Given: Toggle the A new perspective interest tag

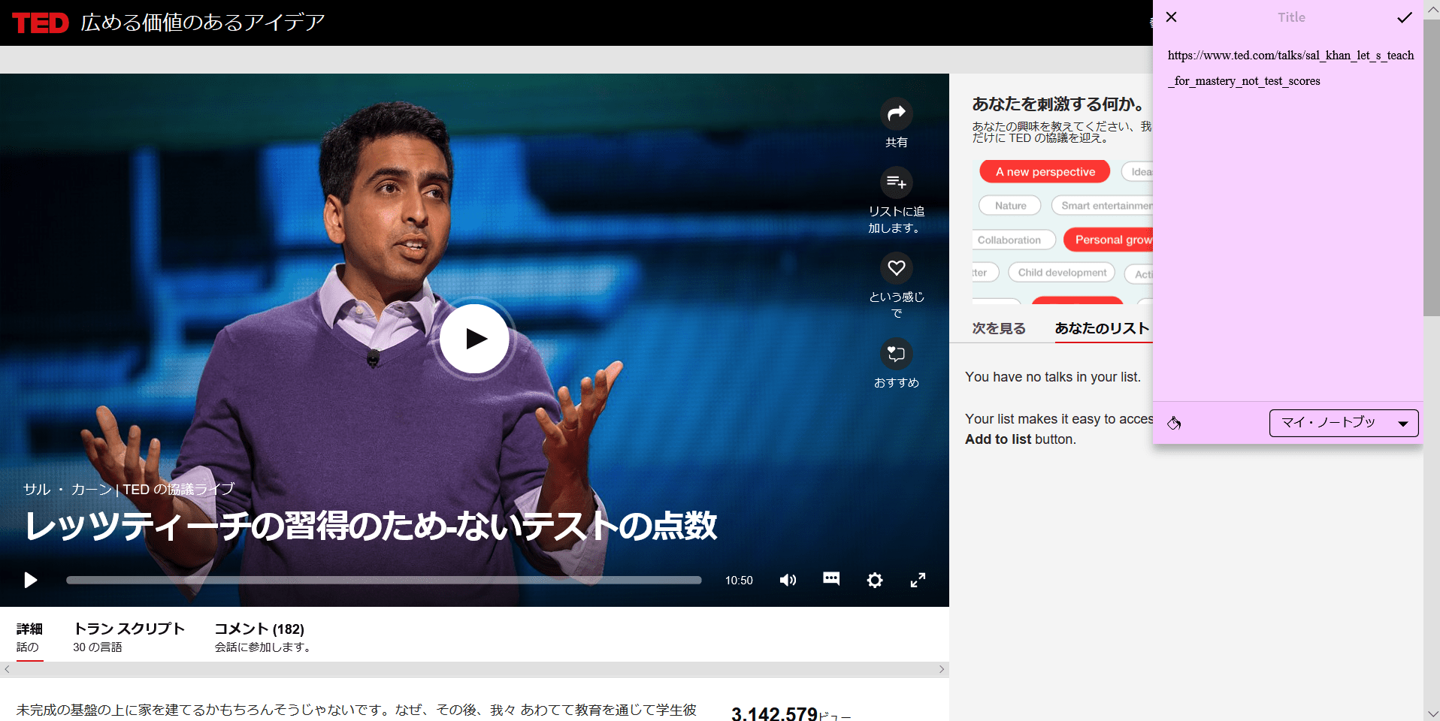Looking at the screenshot, I should coord(1045,172).
